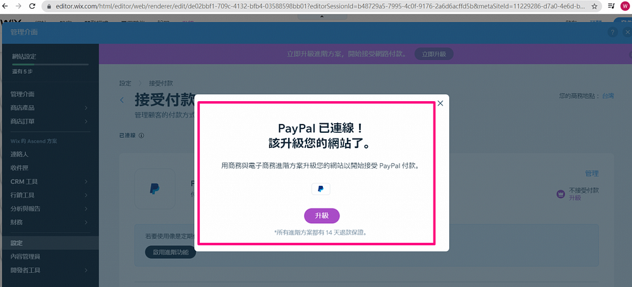The image size is (632, 287).
Task: Click 台灣 business location link
Action: pos(608,96)
